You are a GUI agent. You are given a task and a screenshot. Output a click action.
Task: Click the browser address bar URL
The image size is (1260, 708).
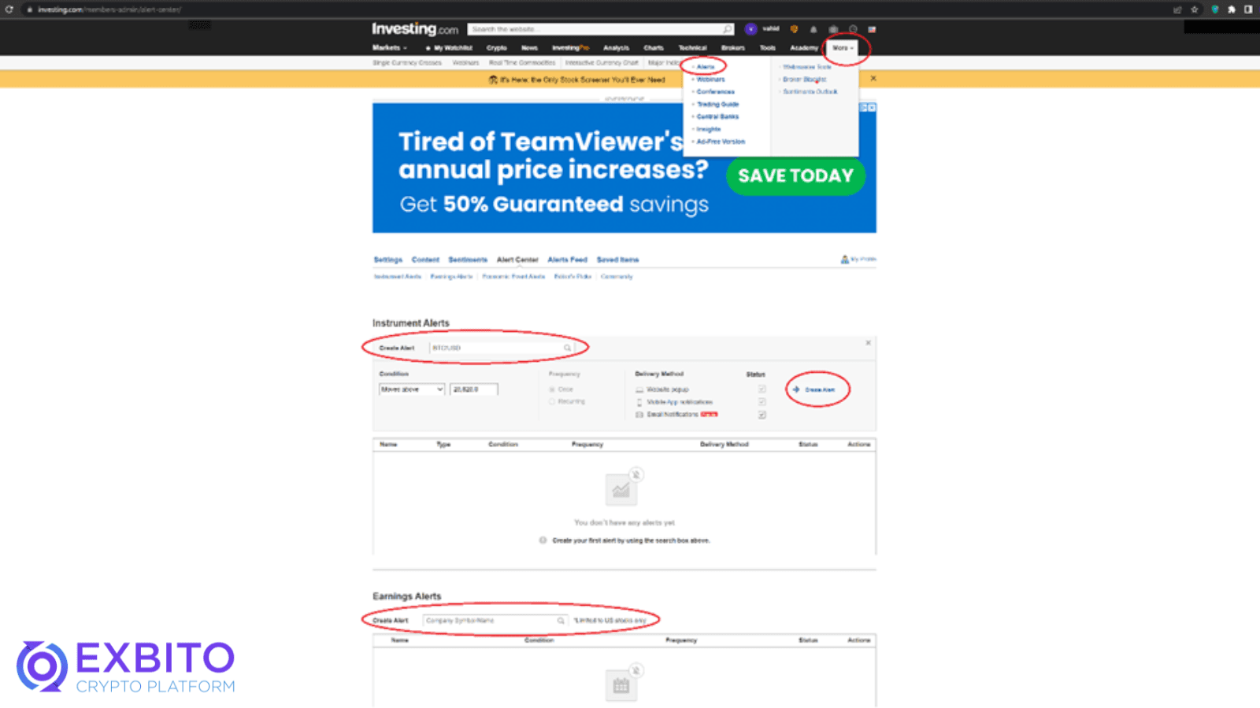(x=109, y=9)
